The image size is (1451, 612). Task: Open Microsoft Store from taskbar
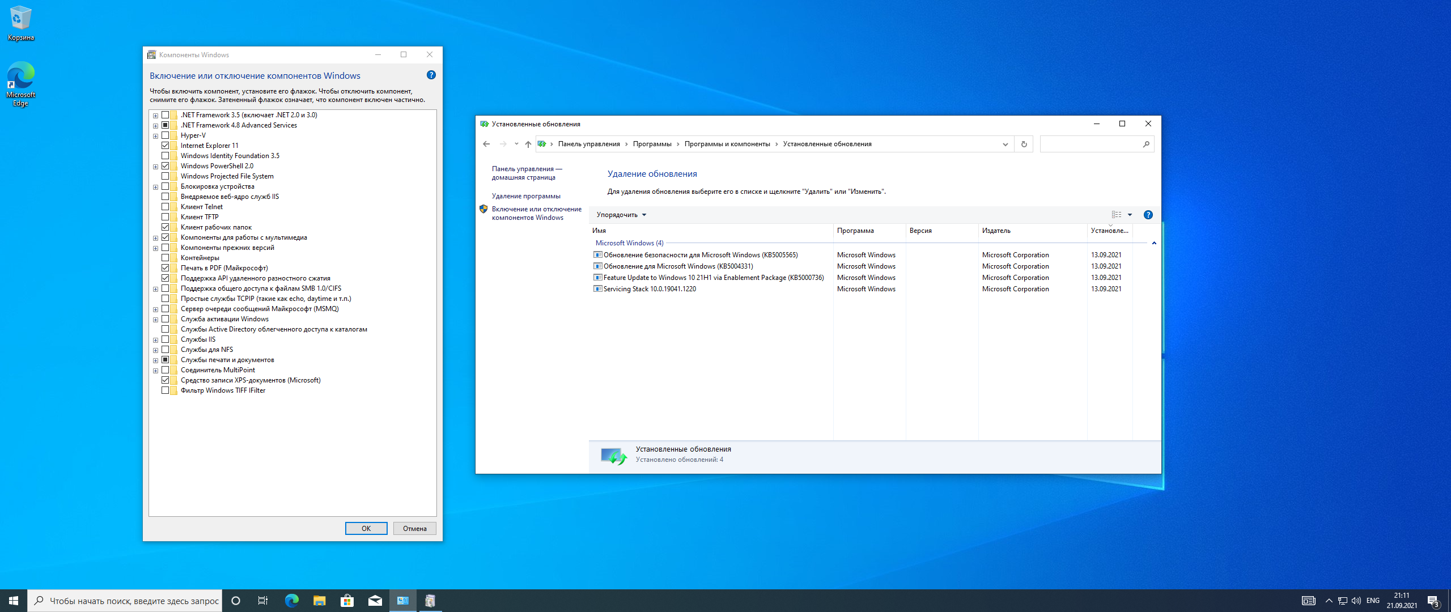pyautogui.click(x=347, y=601)
